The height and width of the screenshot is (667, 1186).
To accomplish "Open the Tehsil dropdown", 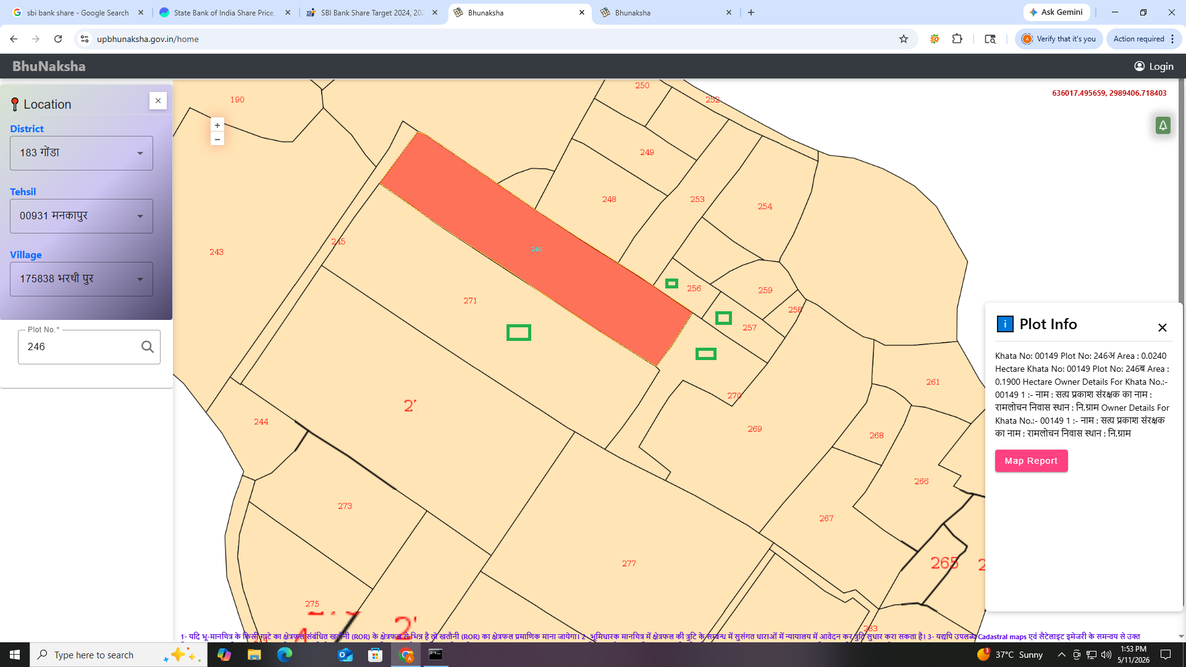I will coord(82,216).
